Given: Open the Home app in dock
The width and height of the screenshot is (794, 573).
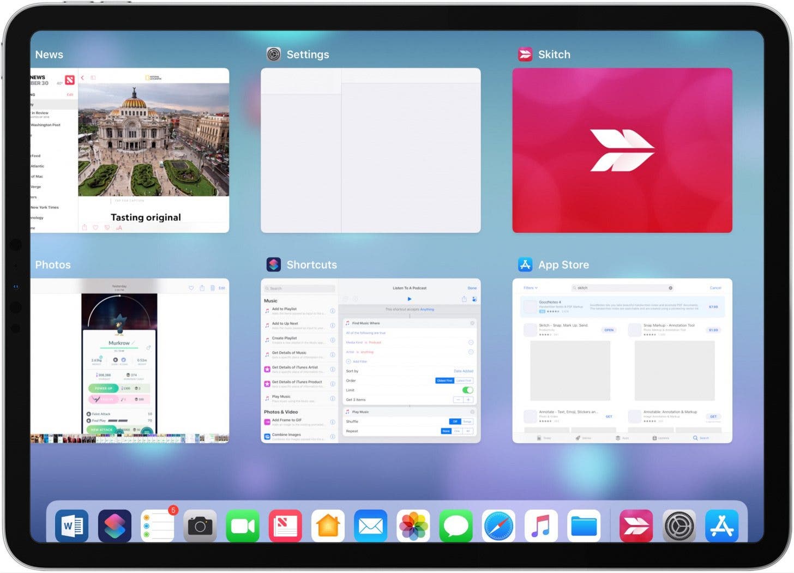Looking at the screenshot, I should pyautogui.click(x=328, y=526).
